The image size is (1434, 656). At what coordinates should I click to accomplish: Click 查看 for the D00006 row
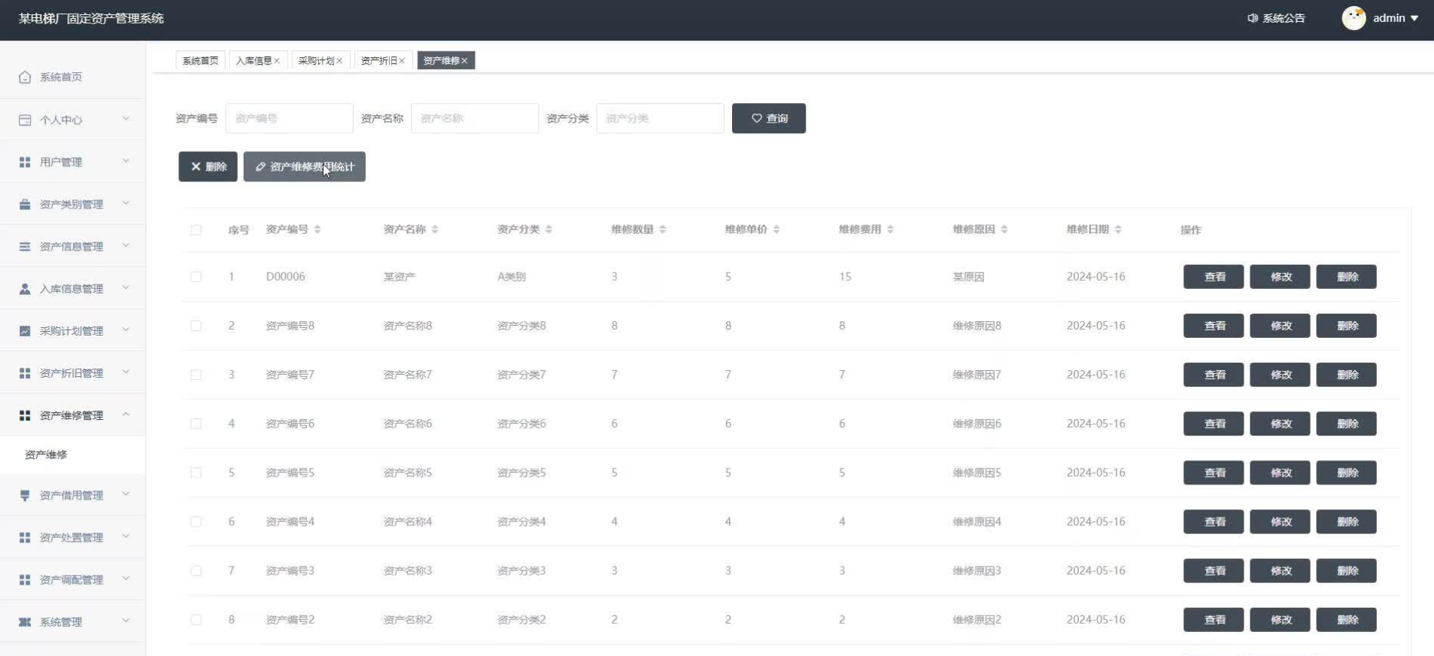pos(1214,277)
